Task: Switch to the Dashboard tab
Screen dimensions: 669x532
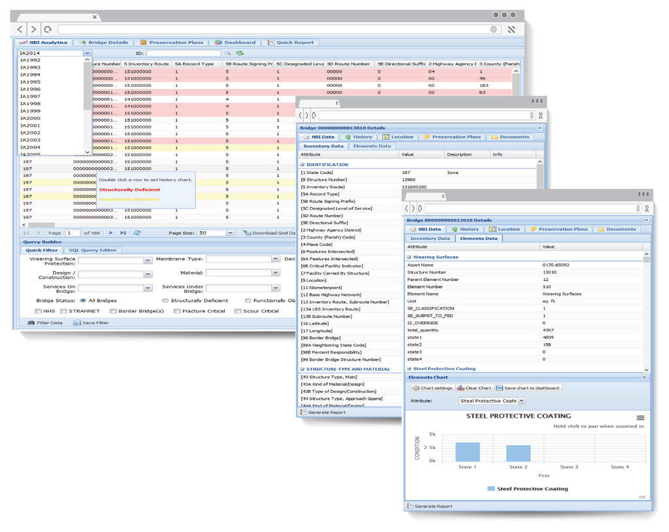Action: tap(235, 42)
